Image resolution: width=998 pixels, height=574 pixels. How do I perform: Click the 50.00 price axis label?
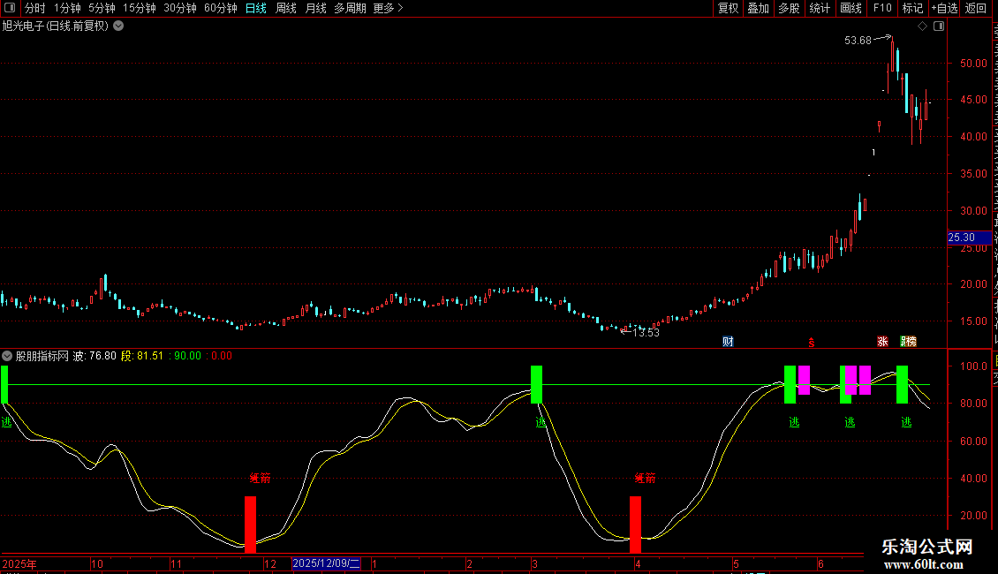click(x=974, y=63)
